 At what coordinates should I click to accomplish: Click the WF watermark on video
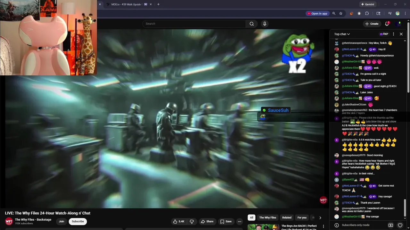click(x=323, y=200)
